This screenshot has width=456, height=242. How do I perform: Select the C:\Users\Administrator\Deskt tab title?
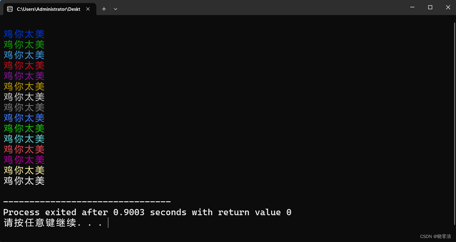(x=48, y=9)
